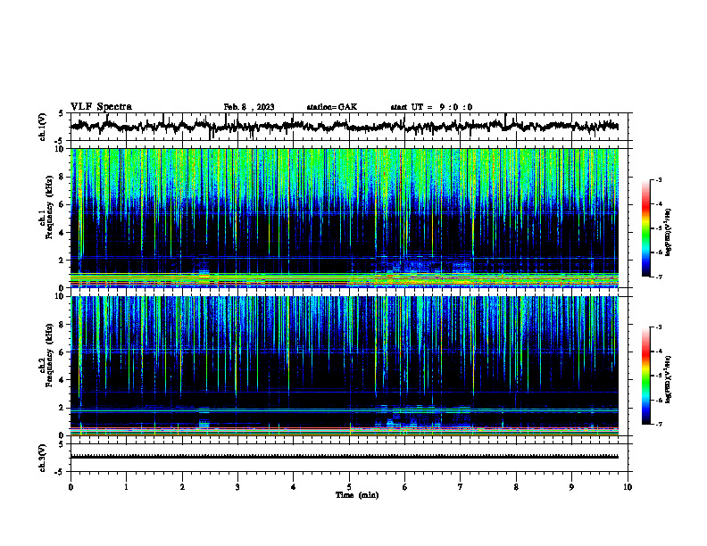Click time axis tick label "7"
Viewport: 707px width, 546px height.
[461, 487]
